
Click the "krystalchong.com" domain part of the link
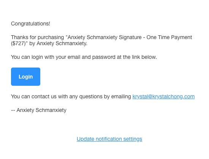pyautogui.click(x=174, y=96)
